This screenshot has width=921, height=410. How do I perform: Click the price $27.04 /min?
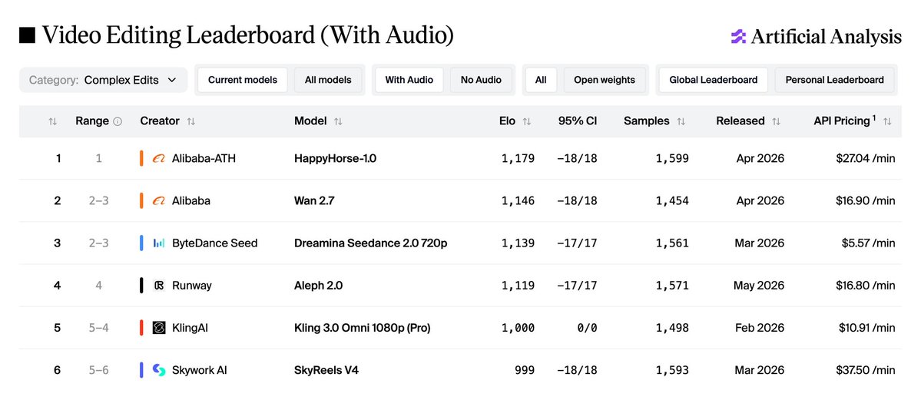866,159
